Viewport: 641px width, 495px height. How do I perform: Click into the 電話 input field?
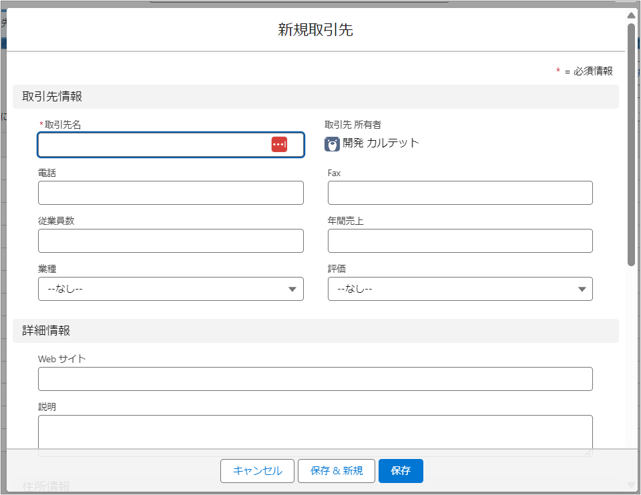tap(170, 193)
